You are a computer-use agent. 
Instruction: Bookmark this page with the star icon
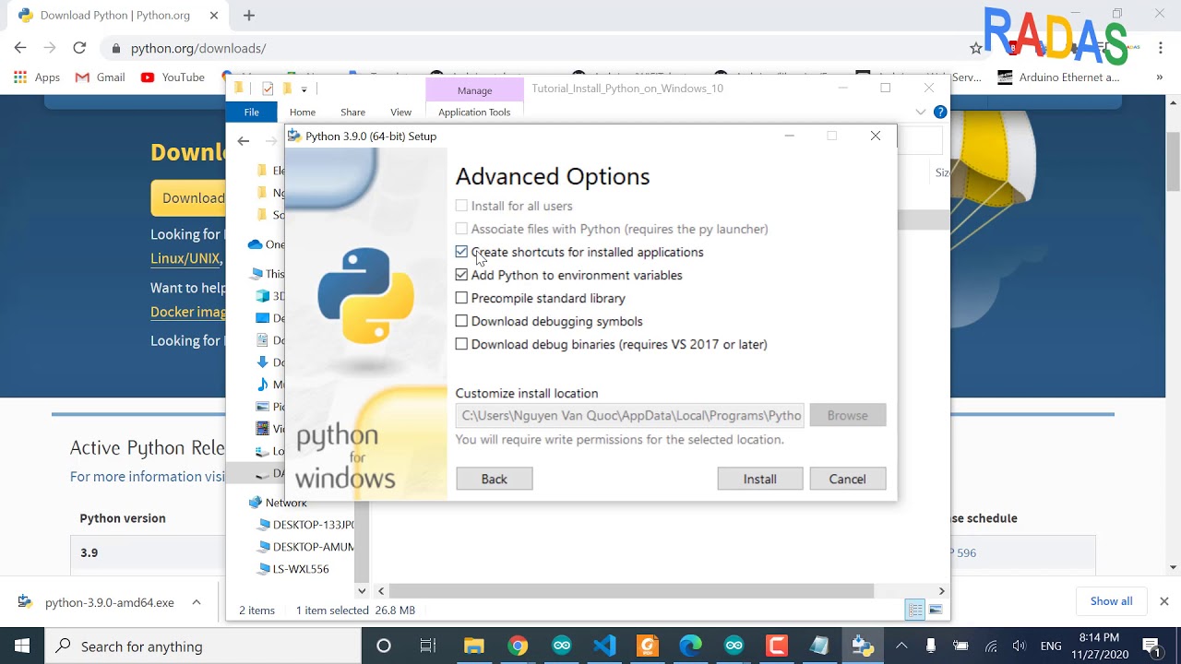click(x=976, y=48)
